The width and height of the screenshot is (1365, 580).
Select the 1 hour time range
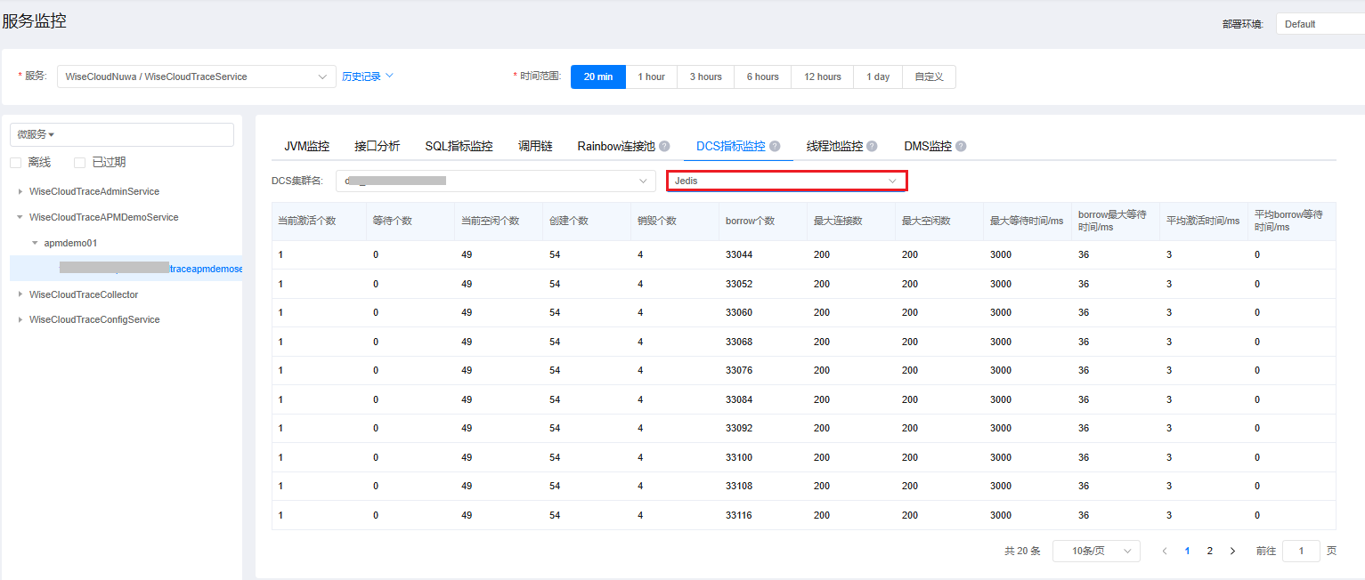coord(651,77)
